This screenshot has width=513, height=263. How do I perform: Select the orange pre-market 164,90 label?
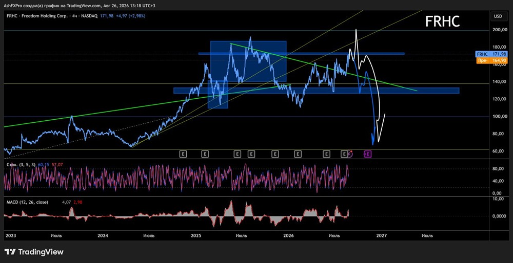click(491, 60)
